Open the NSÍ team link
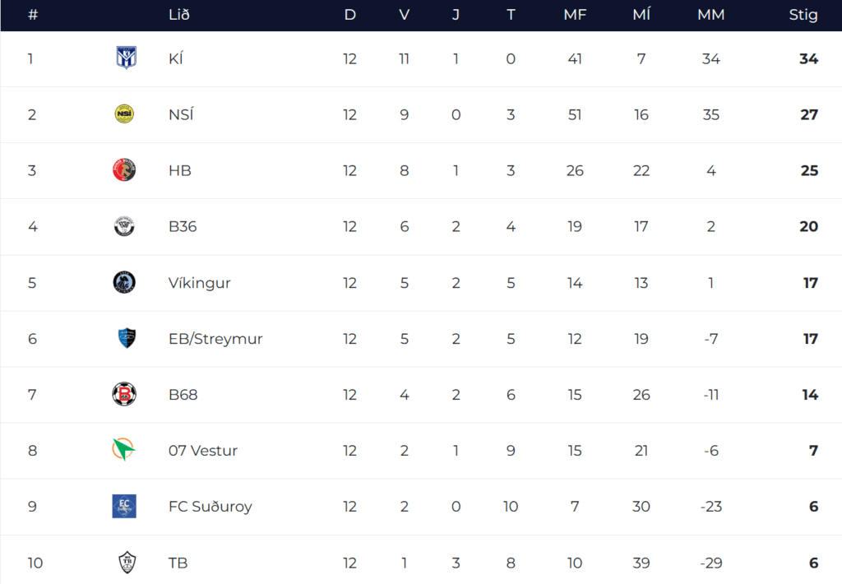This screenshot has width=842, height=584. tap(180, 115)
